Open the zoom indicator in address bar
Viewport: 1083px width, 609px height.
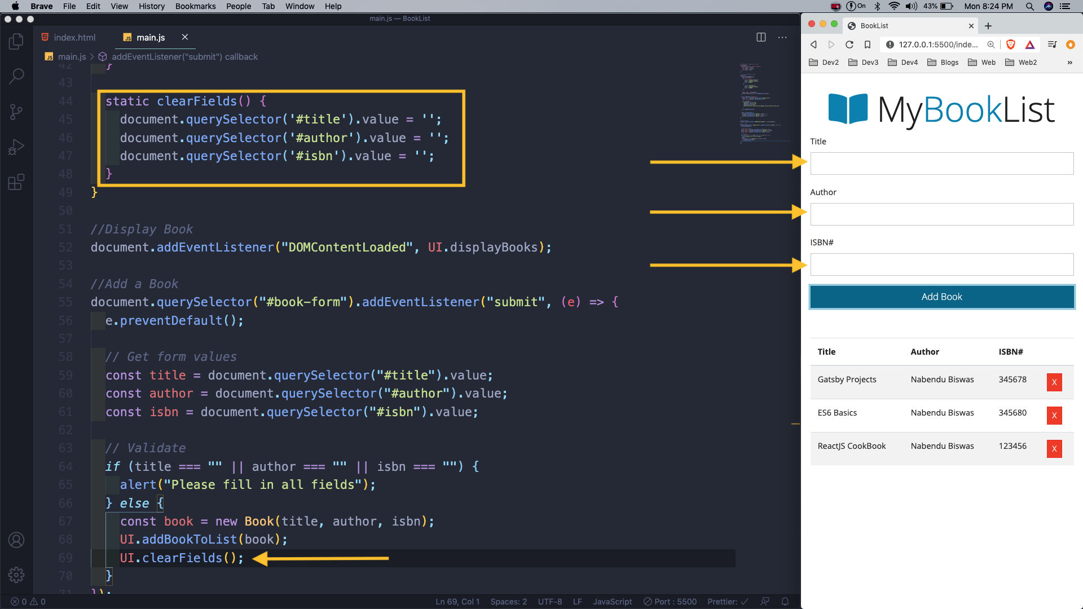991,45
